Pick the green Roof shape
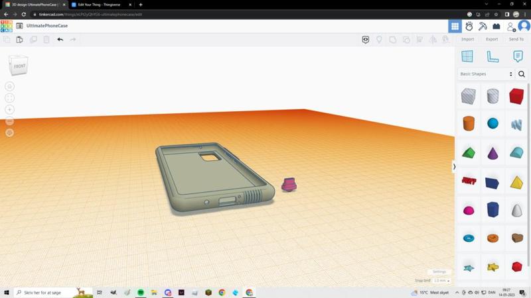 469,153
